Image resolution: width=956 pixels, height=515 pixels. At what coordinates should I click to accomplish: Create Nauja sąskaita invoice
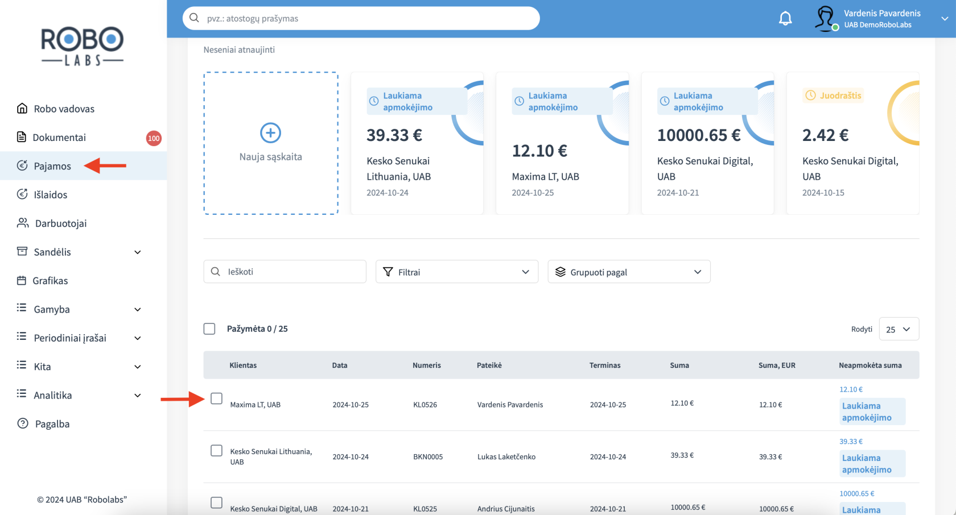point(271,143)
